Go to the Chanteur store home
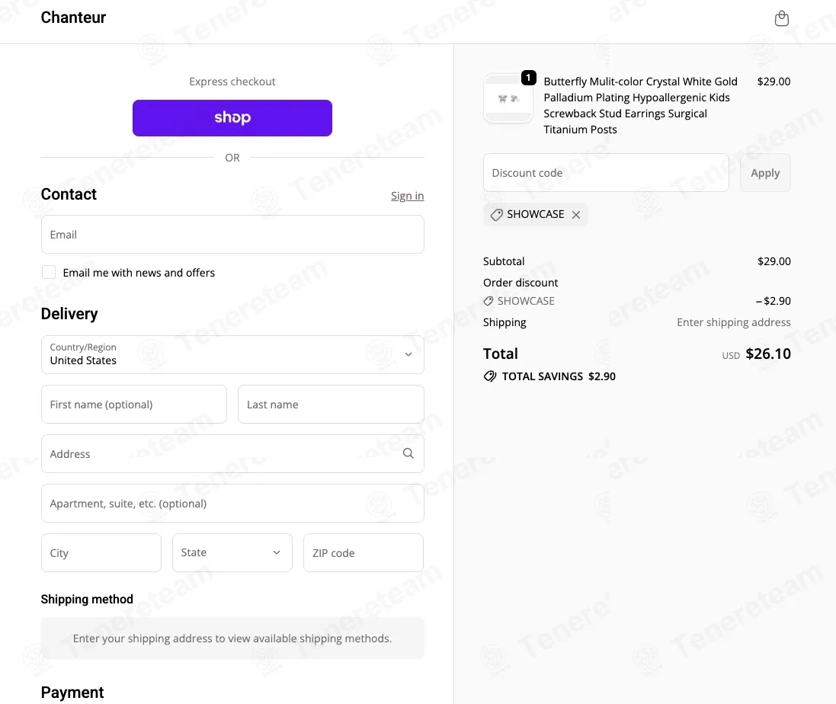 coord(74,18)
